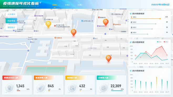Show the 人员情况 map layer
This screenshot has height=97, width=173.
pyautogui.click(x=11, y=14)
